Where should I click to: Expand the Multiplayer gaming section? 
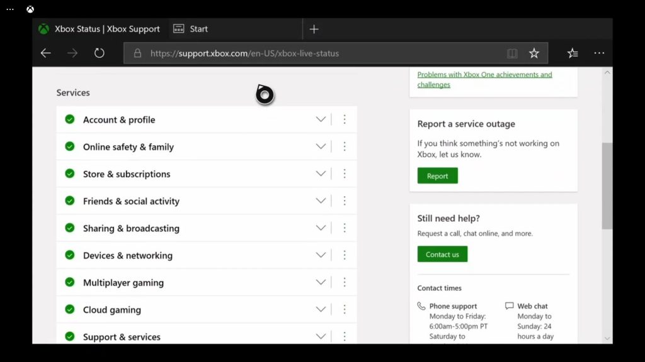[321, 282]
